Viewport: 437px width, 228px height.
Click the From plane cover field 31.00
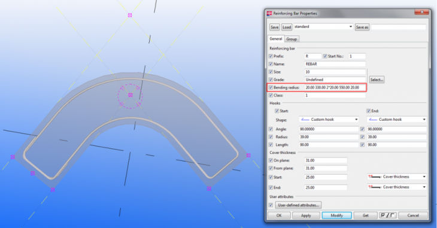pyautogui.click(x=326, y=168)
